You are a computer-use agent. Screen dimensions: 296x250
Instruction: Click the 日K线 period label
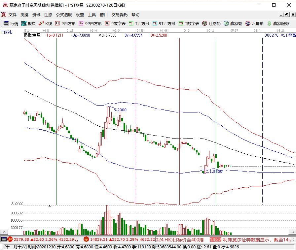(x=6, y=32)
